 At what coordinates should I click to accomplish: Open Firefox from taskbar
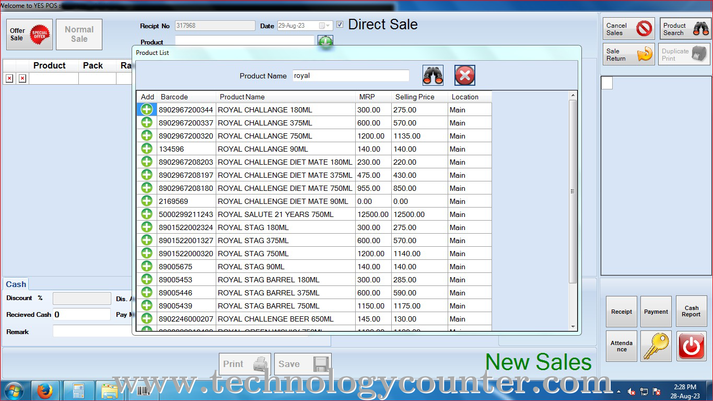pyautogui.click(x=45, y=391)
